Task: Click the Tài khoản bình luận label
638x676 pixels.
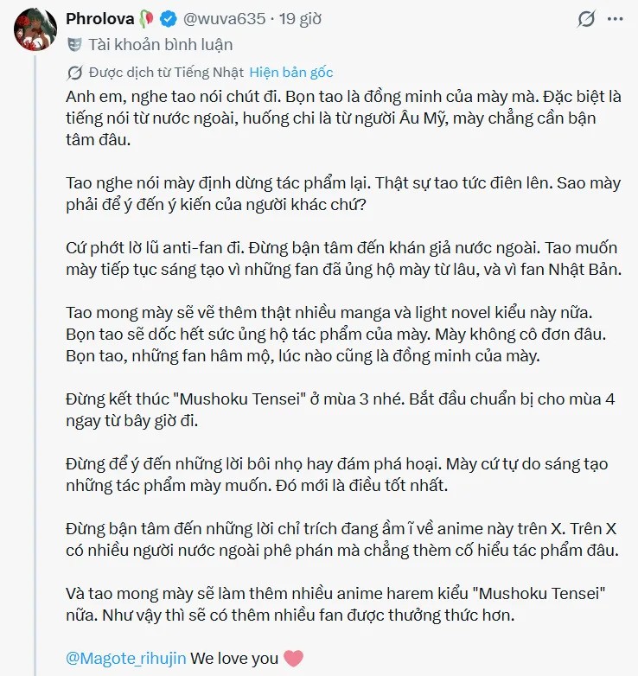Action: coord(160,45)
